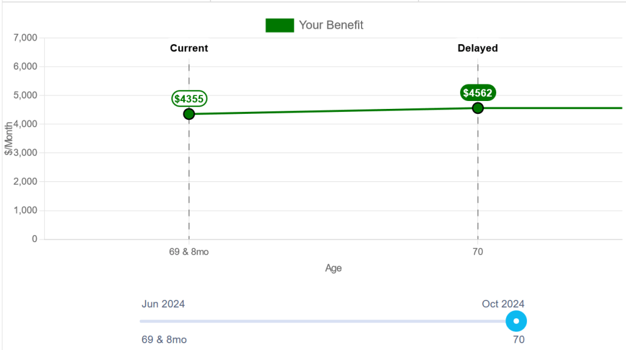This screenshot has height=350, width=626.
Task: Click the 0 y-axis label
Action: (34, 239)
